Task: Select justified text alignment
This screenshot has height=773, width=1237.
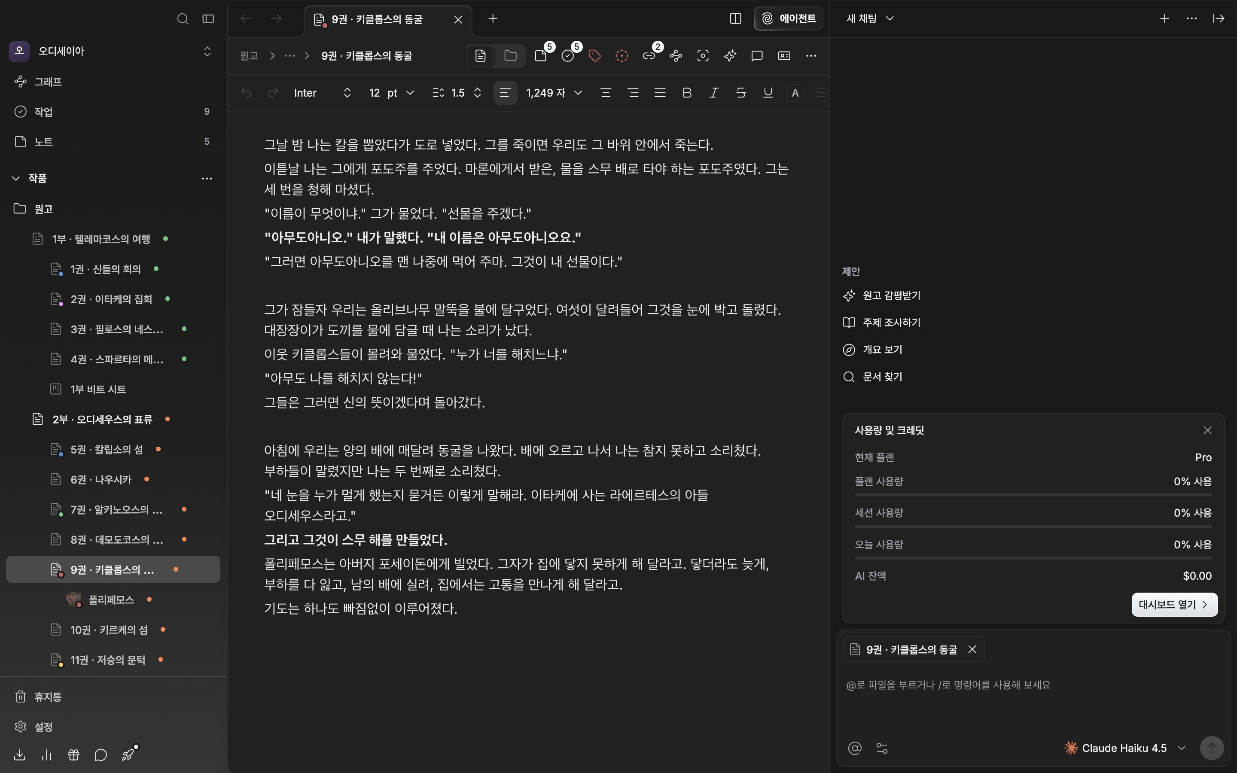Action: point(660,92)
